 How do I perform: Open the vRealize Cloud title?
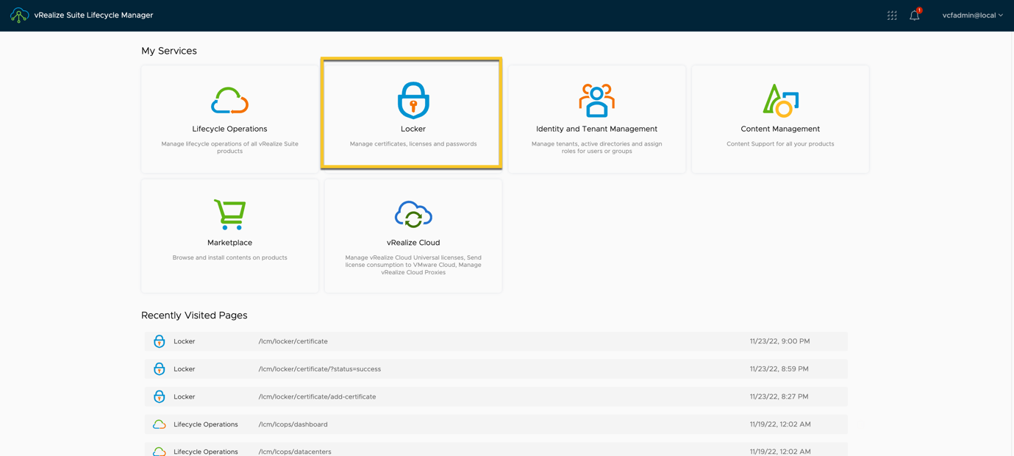(x=413, y=243)
